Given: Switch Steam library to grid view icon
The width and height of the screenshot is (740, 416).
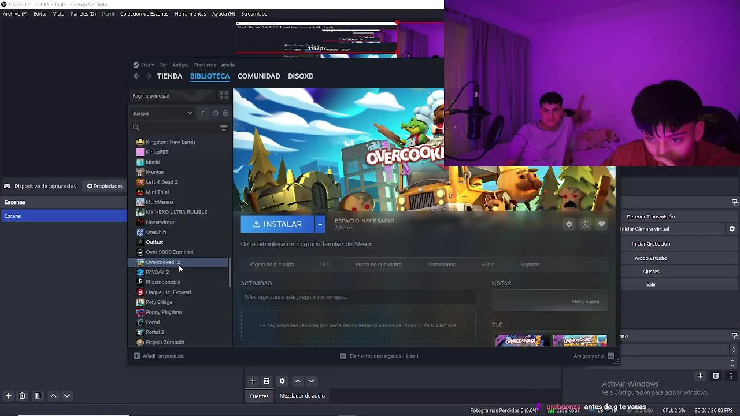Looking at the screenshot, I should (224, 95).
